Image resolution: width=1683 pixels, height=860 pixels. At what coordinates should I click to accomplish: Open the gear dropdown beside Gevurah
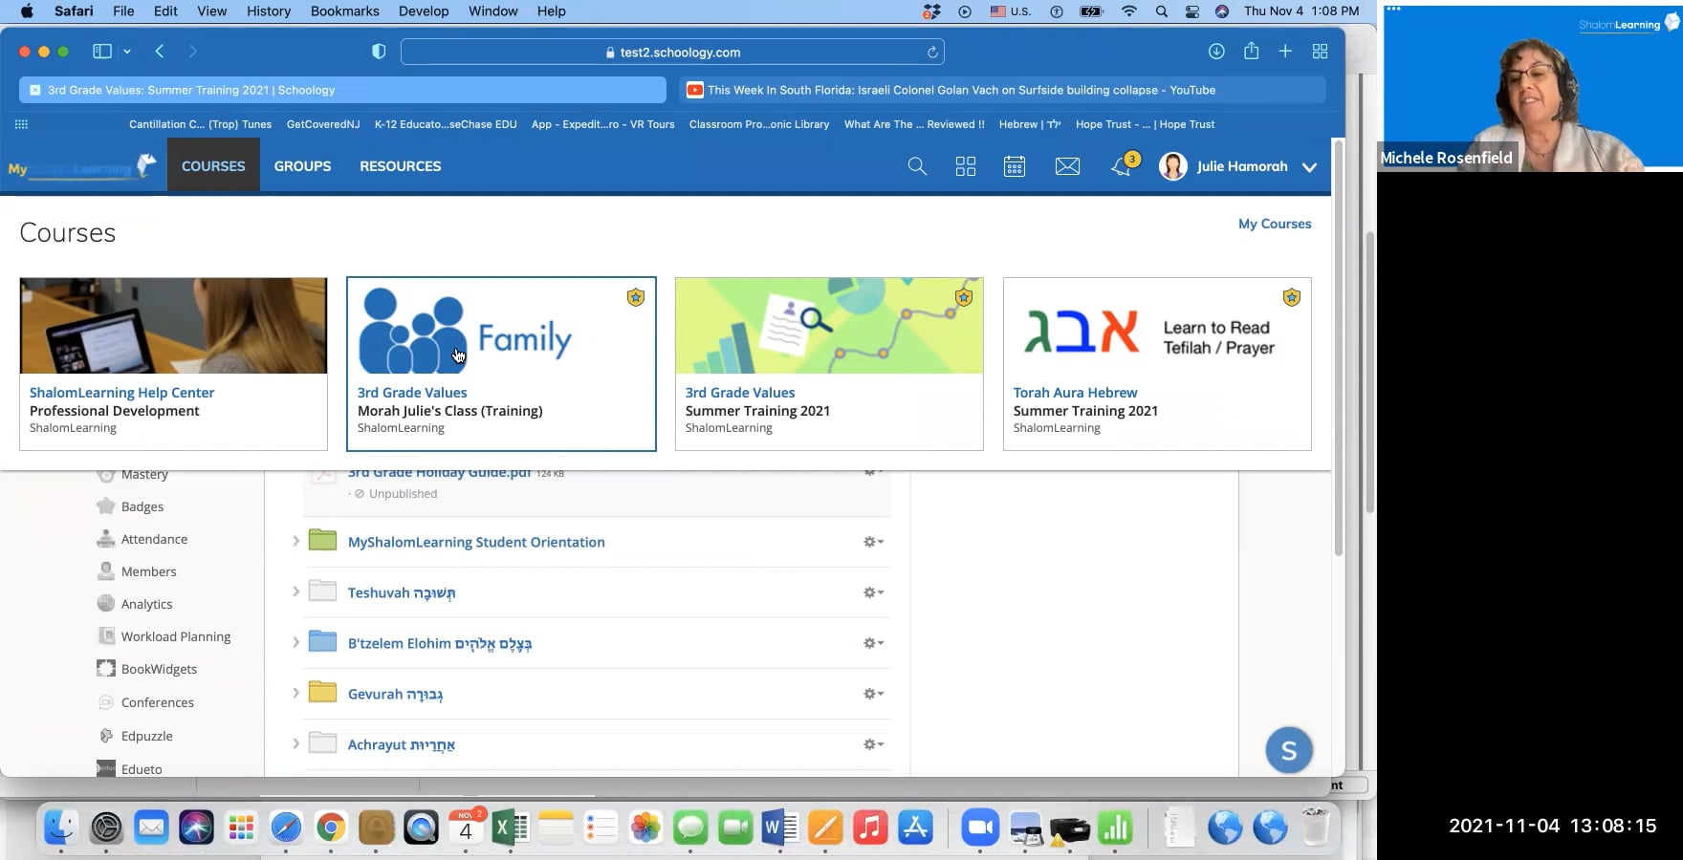click(x=873, y=694)
